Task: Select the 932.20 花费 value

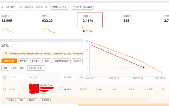Action: point(47,21)
